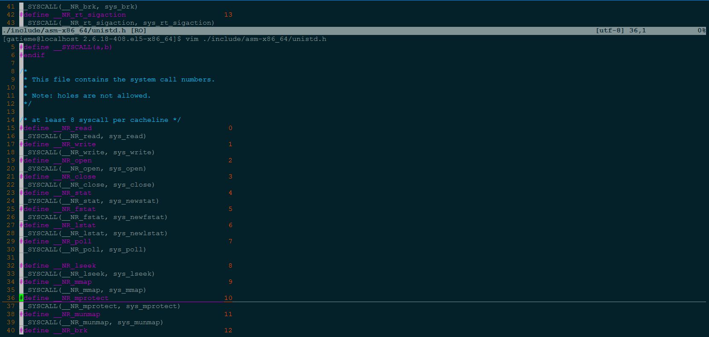The image size is (709, 337).
Task: Click the "vim ./include/asm-x86_64/unistd.h" command text
Action: (x=256, y=39)
